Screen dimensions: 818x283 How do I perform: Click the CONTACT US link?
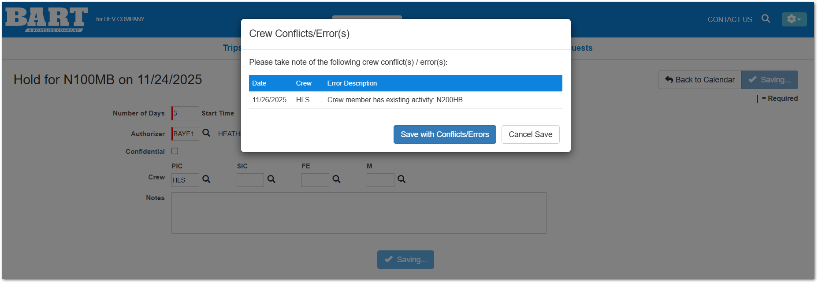[x=729, y=19]
